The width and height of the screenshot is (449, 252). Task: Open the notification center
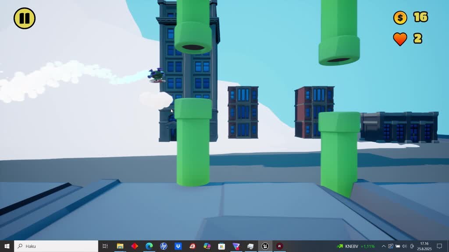click(439, 246)
